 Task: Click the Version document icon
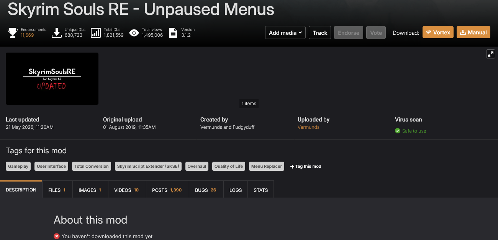(173, 33)
